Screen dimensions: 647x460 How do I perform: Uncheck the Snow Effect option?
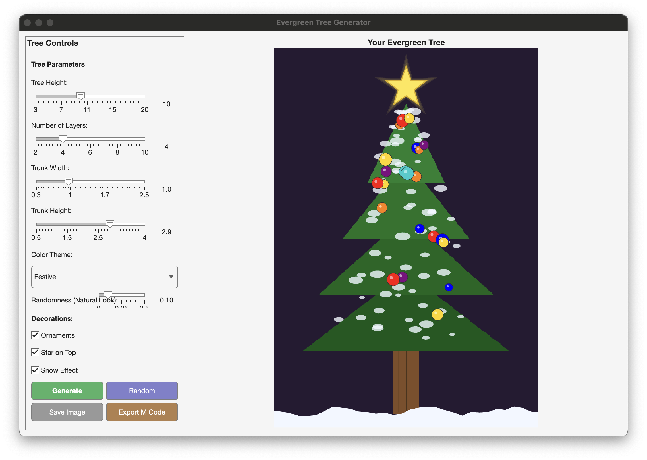35,370
